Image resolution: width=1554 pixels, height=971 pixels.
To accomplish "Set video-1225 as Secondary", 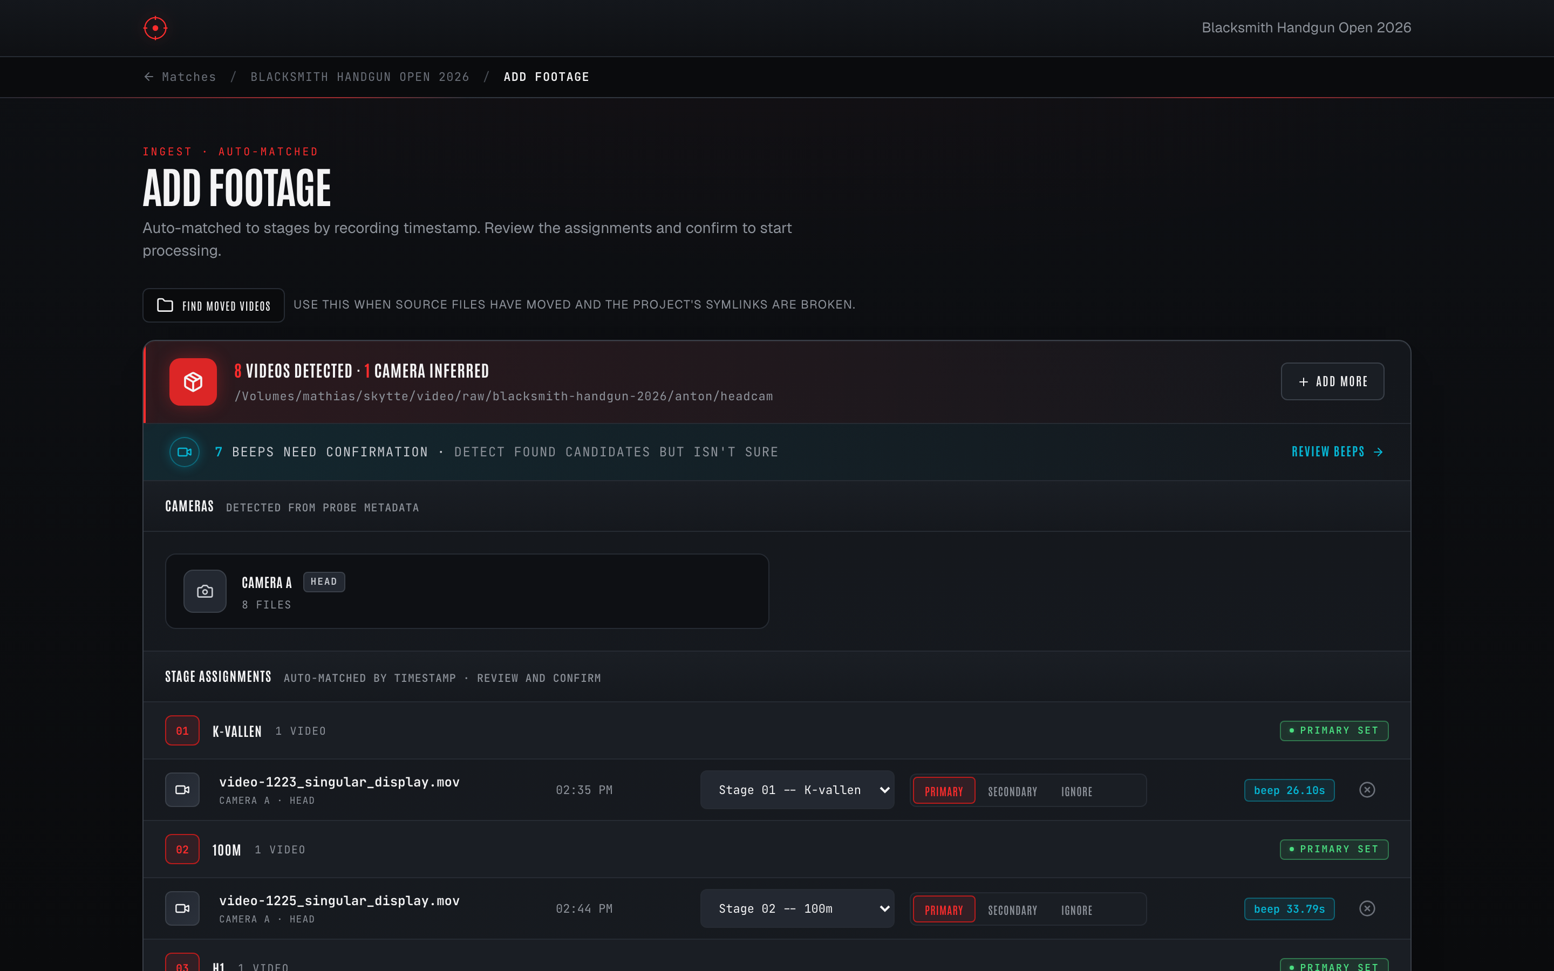I will [x=1012, y=910].
